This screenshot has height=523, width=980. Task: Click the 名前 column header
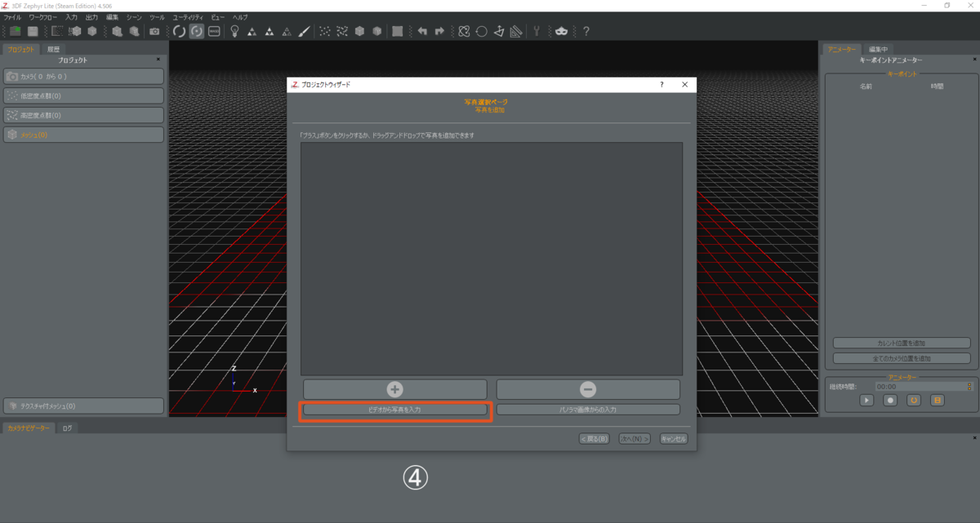[866, 86]
